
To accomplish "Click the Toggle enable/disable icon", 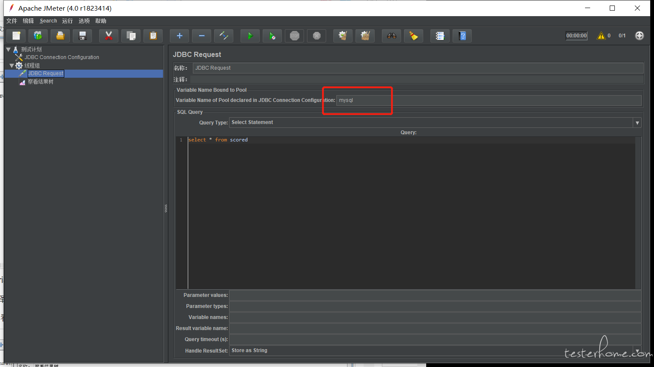I will [224, 36].
